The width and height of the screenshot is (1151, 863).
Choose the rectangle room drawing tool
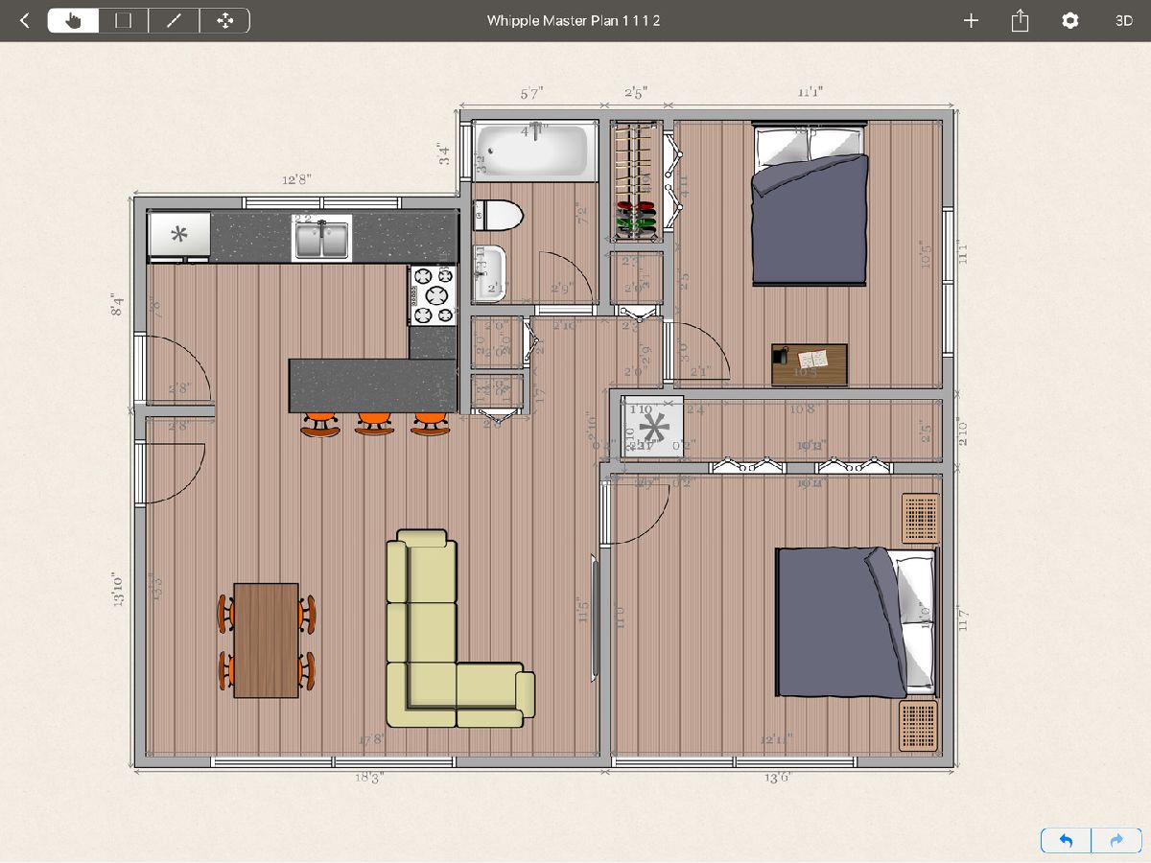124,20
